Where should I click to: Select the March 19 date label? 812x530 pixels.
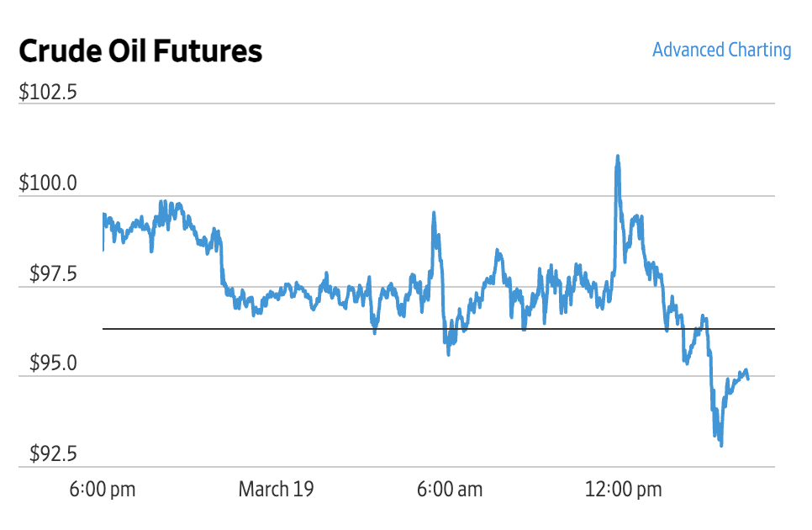pyautogui.click(x=276, y=489)
